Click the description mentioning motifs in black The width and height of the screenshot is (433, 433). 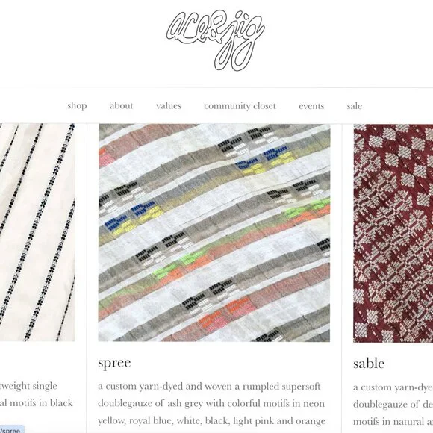pos(36,394)
